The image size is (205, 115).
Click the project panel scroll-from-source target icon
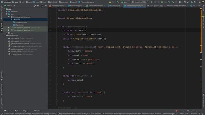[x=35, y=6]
